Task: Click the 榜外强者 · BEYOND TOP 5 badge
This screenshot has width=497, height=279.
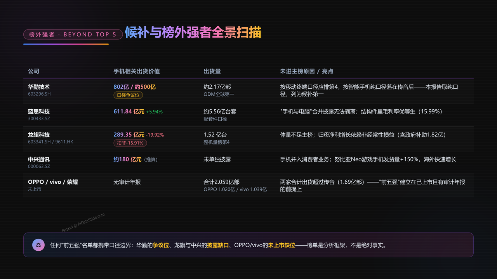Action: tap(73, 34)
